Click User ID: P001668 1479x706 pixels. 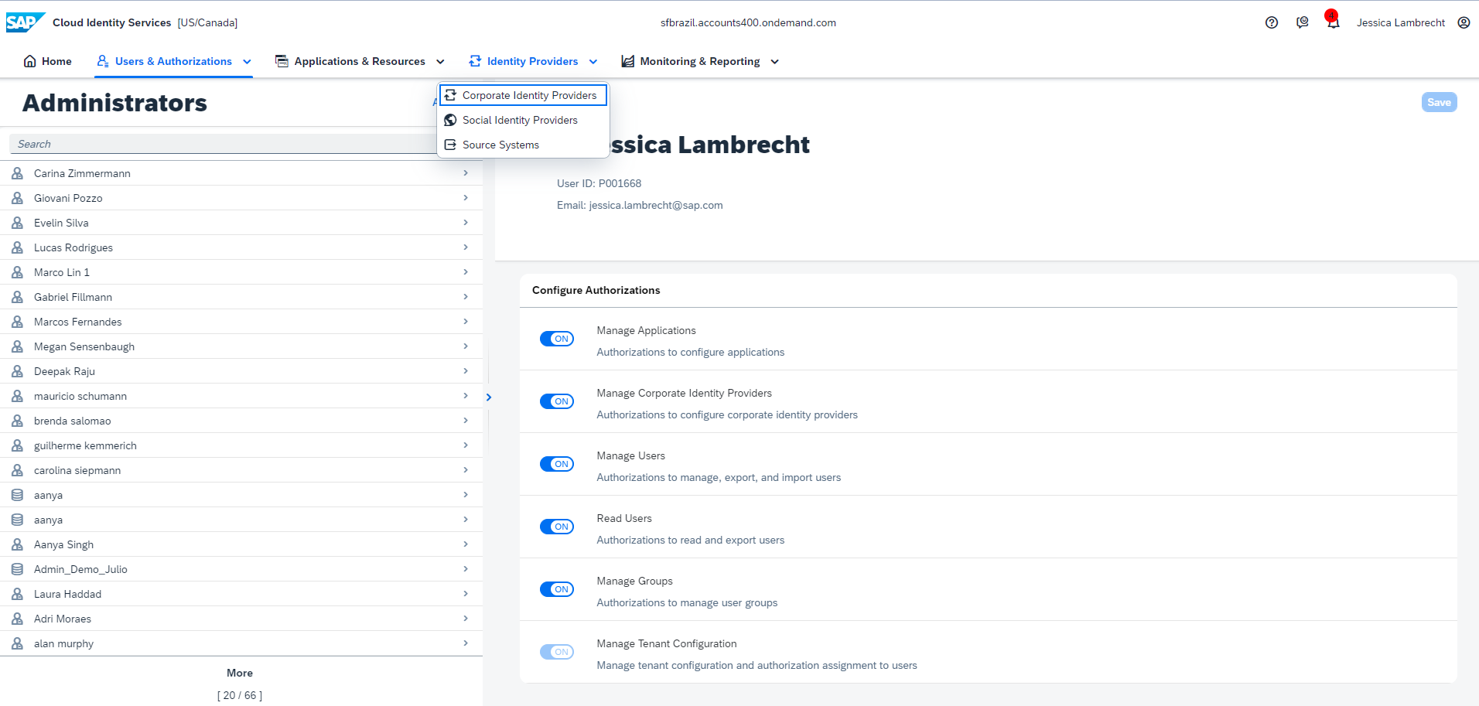pyautogui.click(x=599, y=183)
